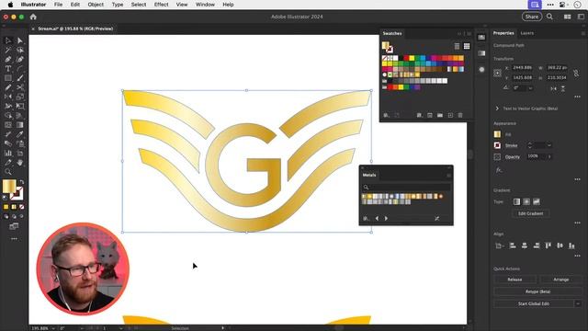The image size is (588, 331).
Task: Click the Home icon in title bar
Action: (33, 17)
